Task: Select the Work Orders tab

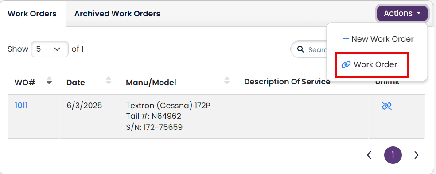Action: click(x=32, y=14)
